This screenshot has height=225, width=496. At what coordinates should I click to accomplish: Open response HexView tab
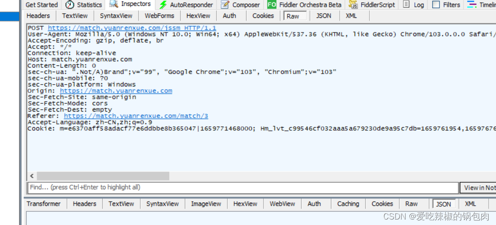(245, 204)
